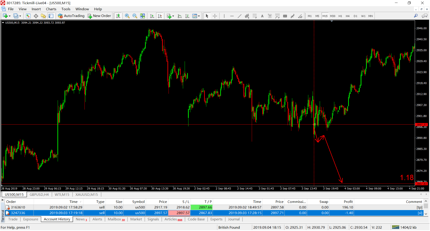Switch to the GBPUSD,H4 chart tab
Viewport: 430px width, 231px height.
pyautogui.click(x=39, y=194)
